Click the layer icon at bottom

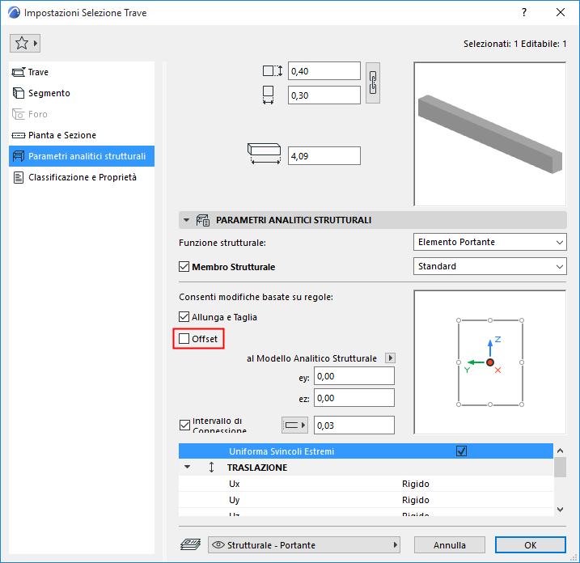click(190, 544)
